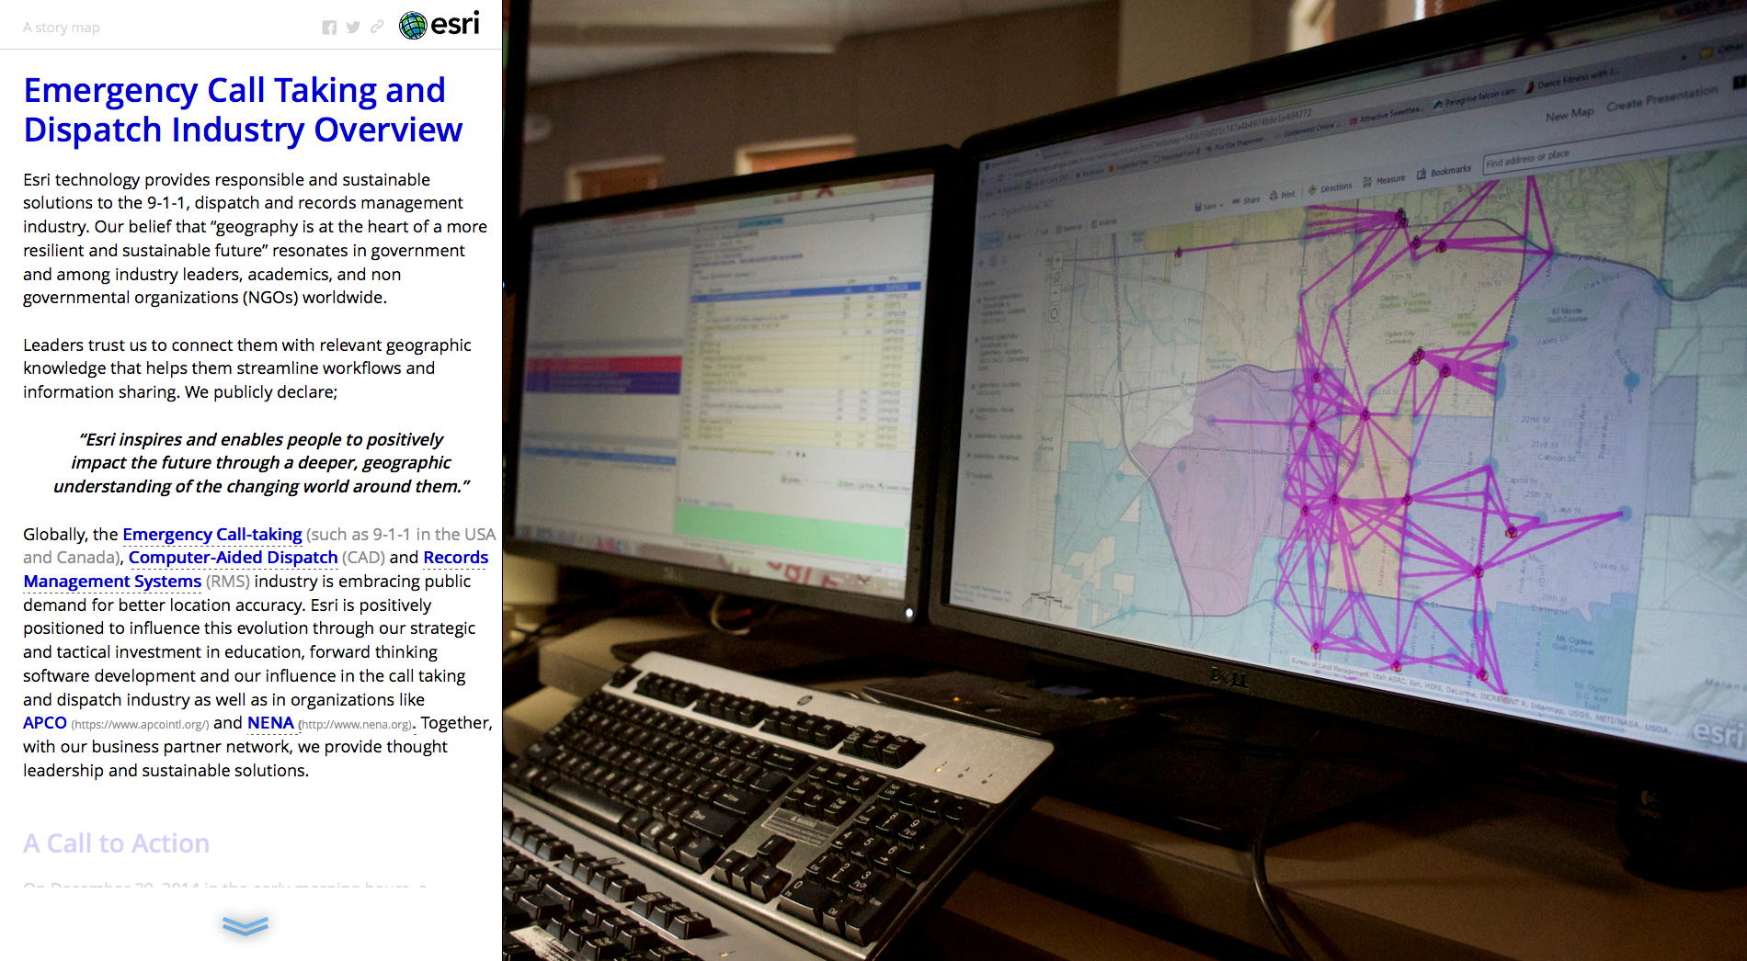Open the Computer-Aided Dispatch link
This screenshot has height=961, width=1747.
[234, 558]
